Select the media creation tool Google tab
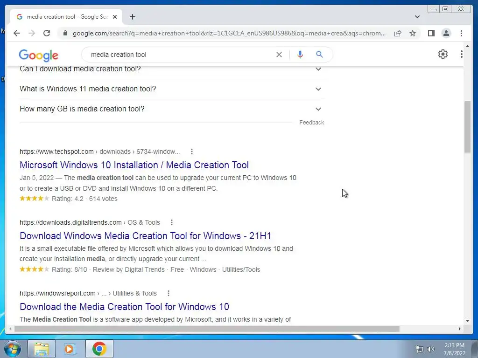The height and width of the screenshot is (358, 478). pos(67,17)
